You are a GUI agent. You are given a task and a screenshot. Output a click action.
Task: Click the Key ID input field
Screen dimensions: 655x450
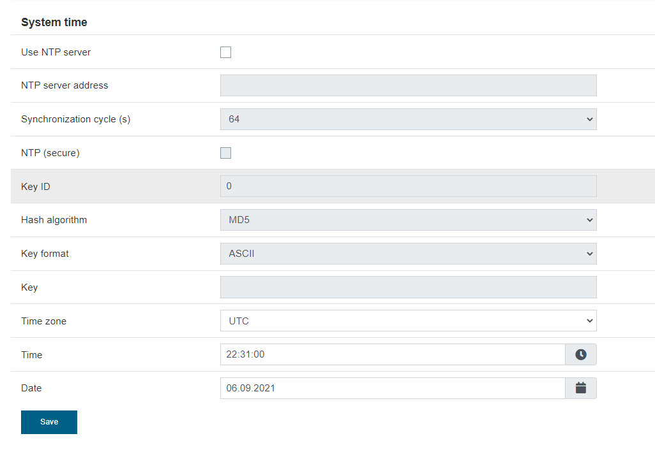pos(408,186)
